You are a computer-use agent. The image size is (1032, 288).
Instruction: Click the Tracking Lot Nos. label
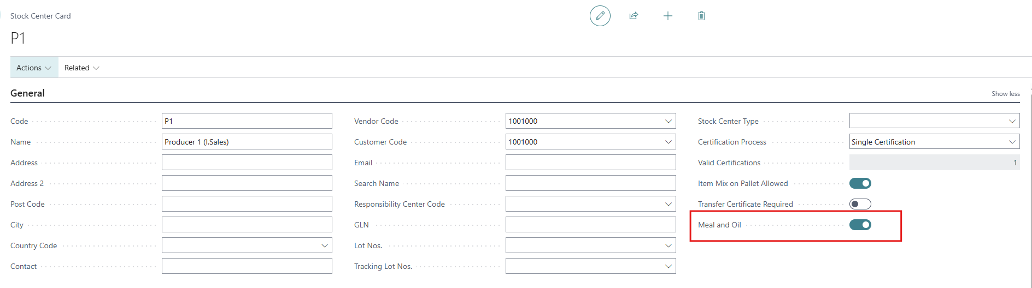tap(383, 266)
